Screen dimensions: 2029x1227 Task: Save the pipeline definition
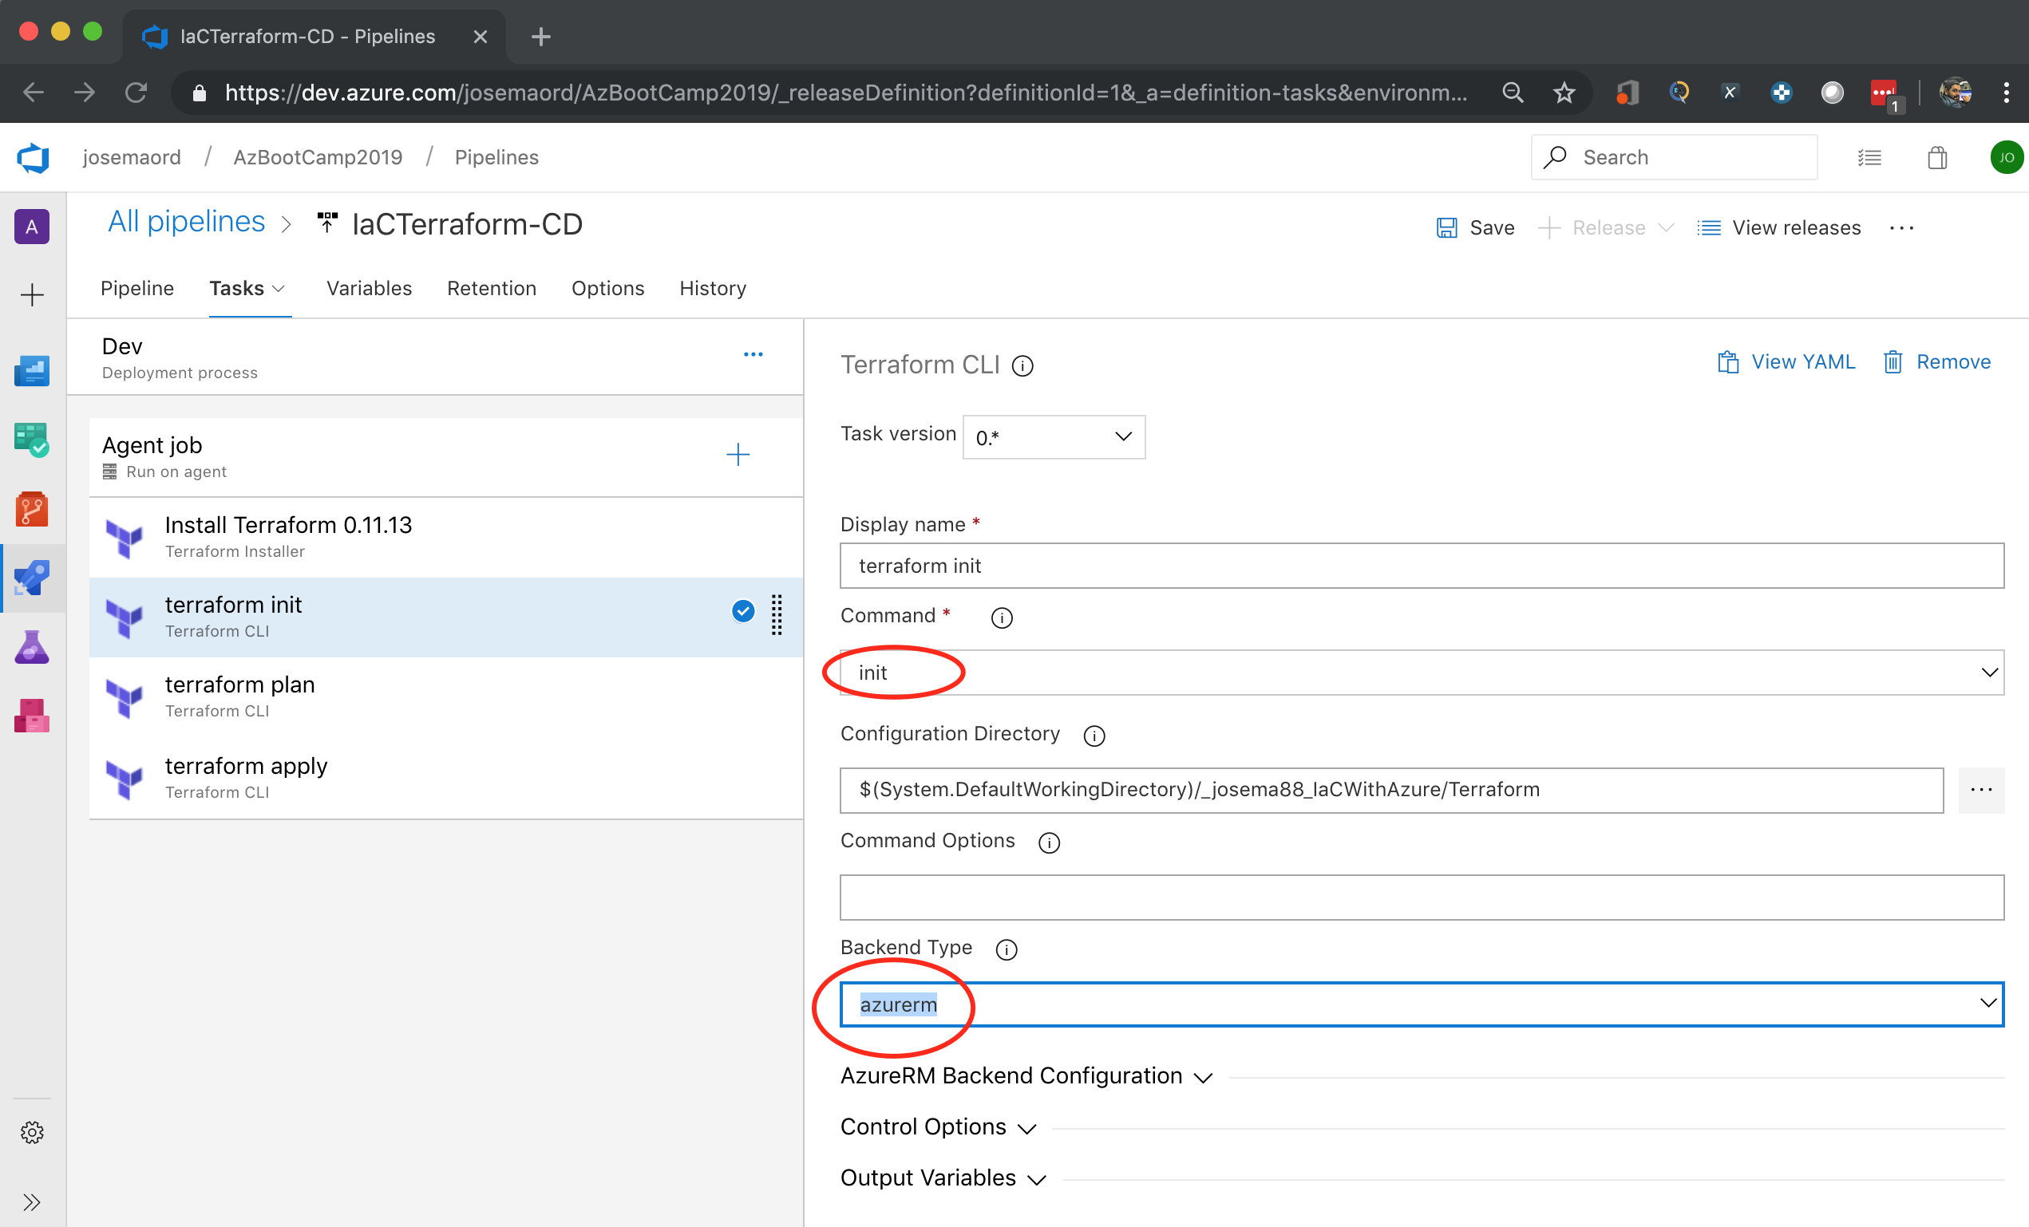pyautogui.click(x=1475, y=228)
